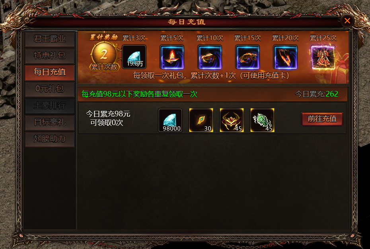This screenshot has height=249, width=370.
Task: Click the golden feather item with 30
Action: (201, 120)
